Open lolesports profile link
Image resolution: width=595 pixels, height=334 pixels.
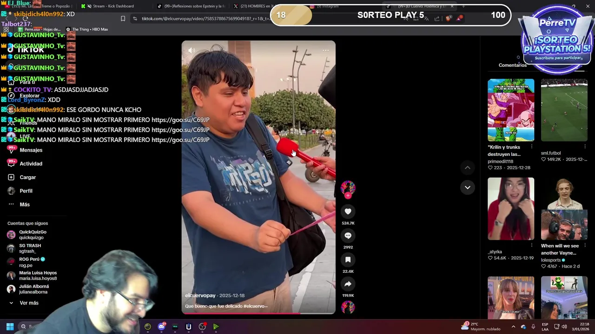[551, 260]
